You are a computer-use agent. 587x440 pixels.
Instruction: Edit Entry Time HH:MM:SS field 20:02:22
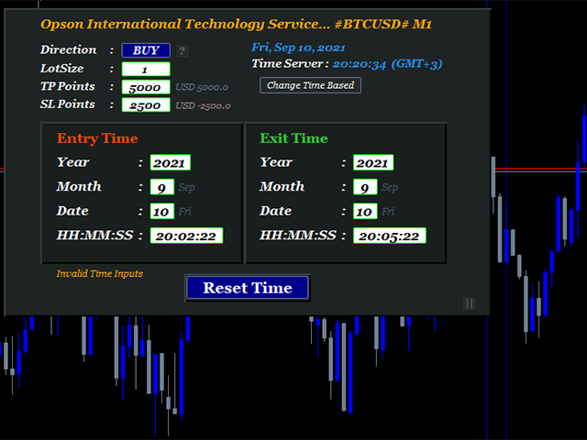(x=186, y=236)
